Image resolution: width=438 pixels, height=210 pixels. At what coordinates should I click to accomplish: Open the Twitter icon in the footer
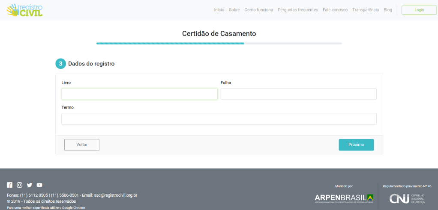pos(30,185)
